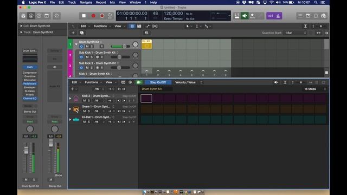Open Note Pads button
The width and height of the screenshot is (347, 195).
pyautogui.click(x=308, y=16)
